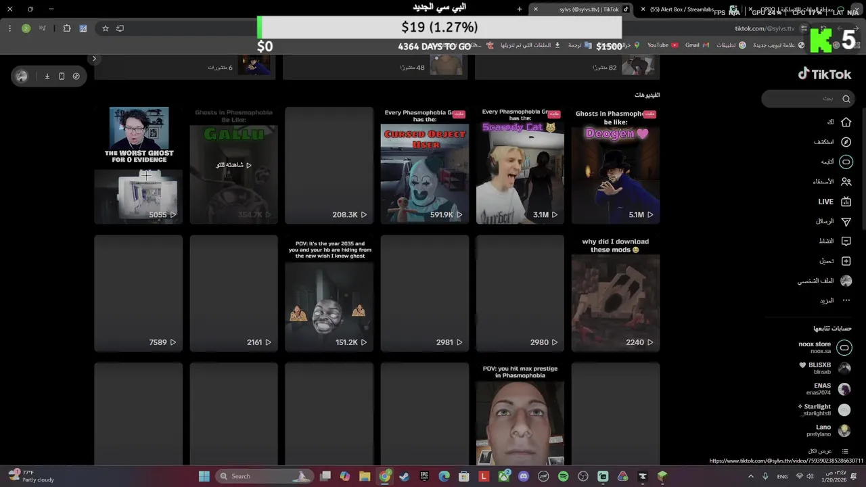Open the playlist with 48 posts

tap(375, 67)
